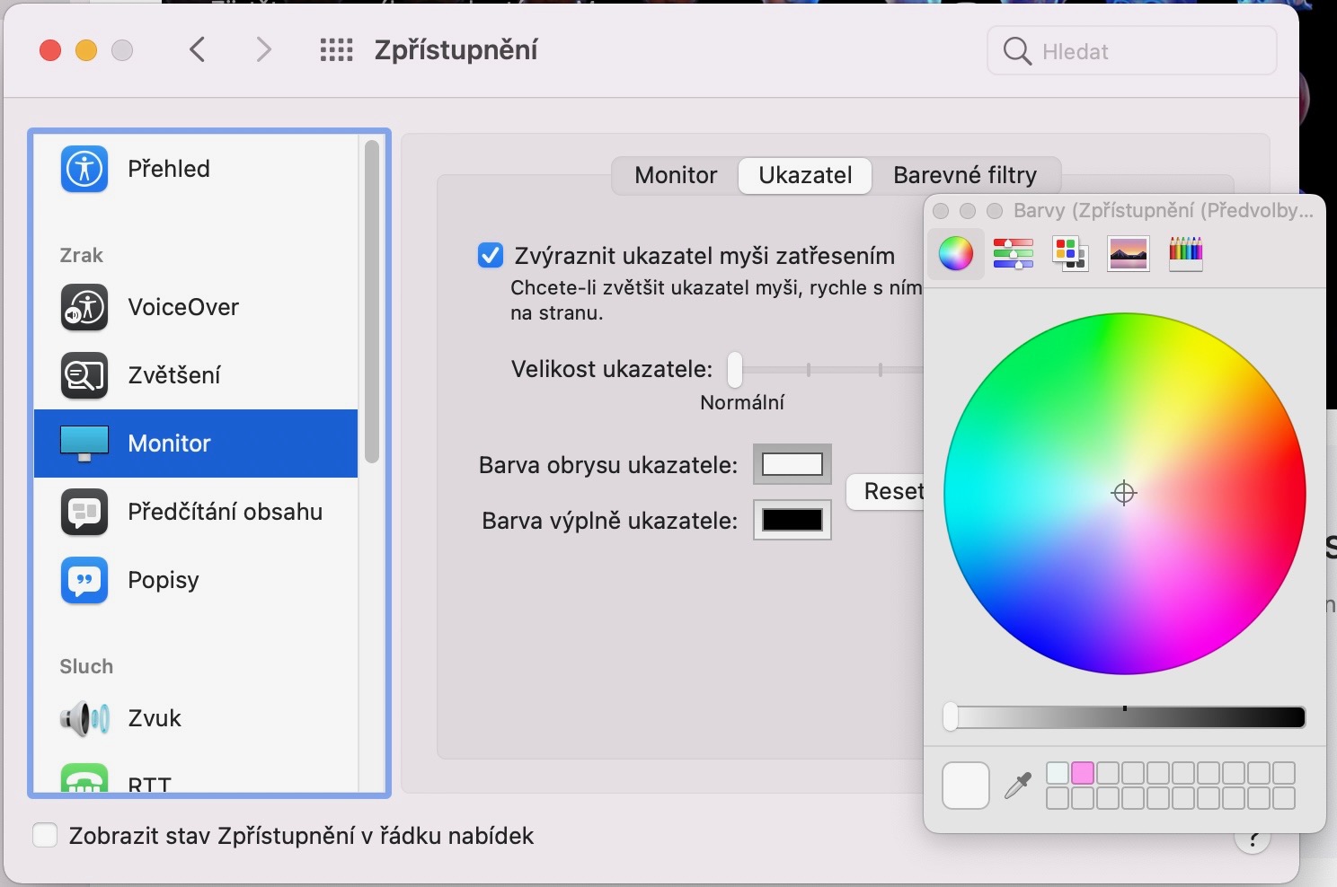Open the color palettes picker mode
Image resolution: width=1337 pixels, height=887 pixels.
click(1070, 253)
